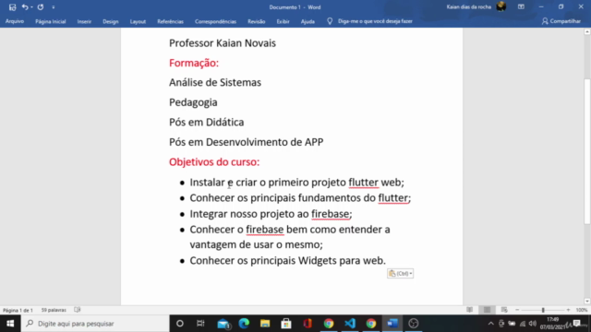The width and height of the screenshot is (591, 332).
Task: Click the user account avatar picture
Action: (x=501, y=6)
